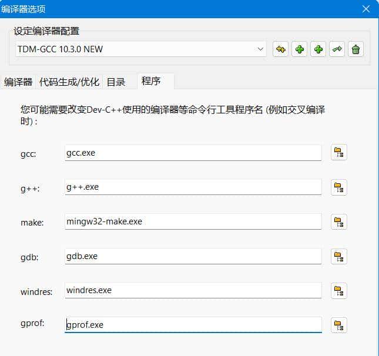
Task: Click the 'make:' label
Action: pos(32,223)
